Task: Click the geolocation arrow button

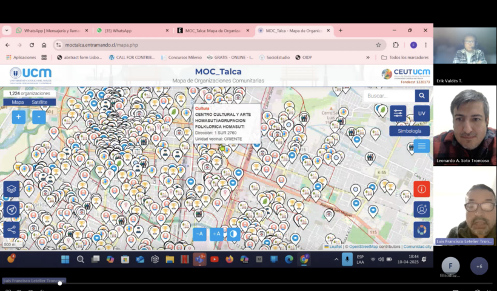Action: pyautogui.click(x=11, y=209)
